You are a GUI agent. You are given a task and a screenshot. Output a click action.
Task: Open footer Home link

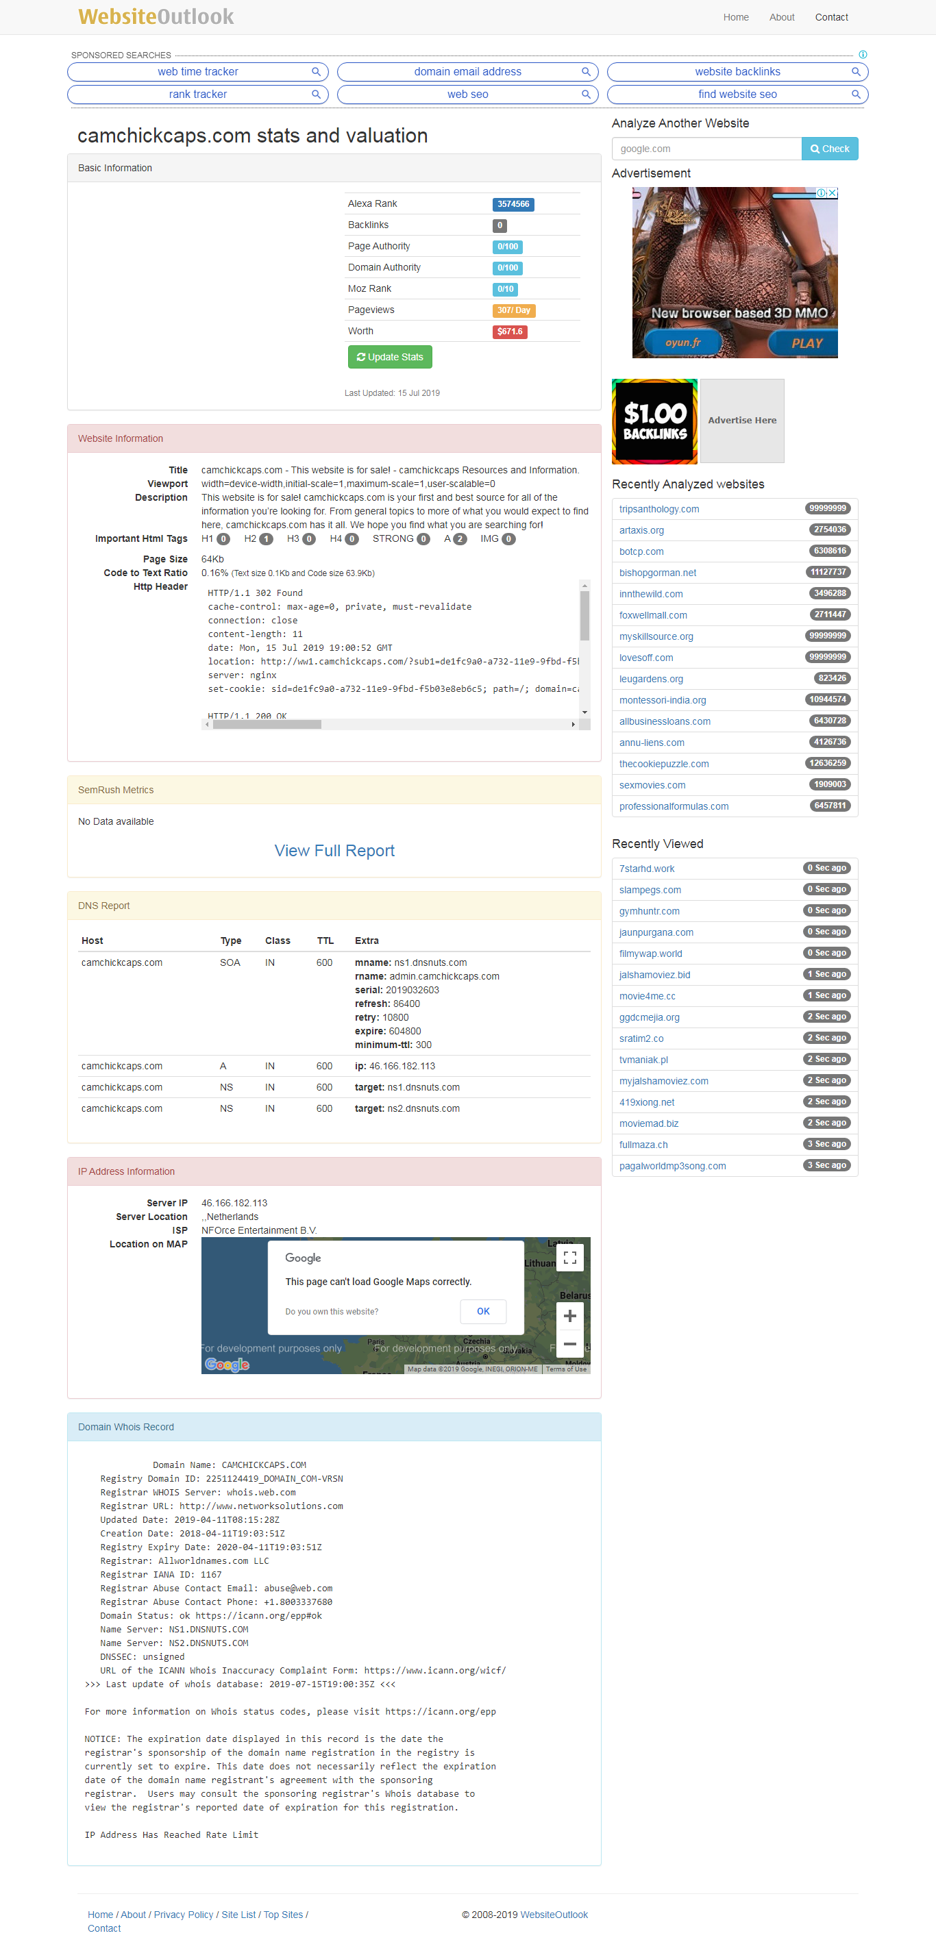(x=100, y=1915)
